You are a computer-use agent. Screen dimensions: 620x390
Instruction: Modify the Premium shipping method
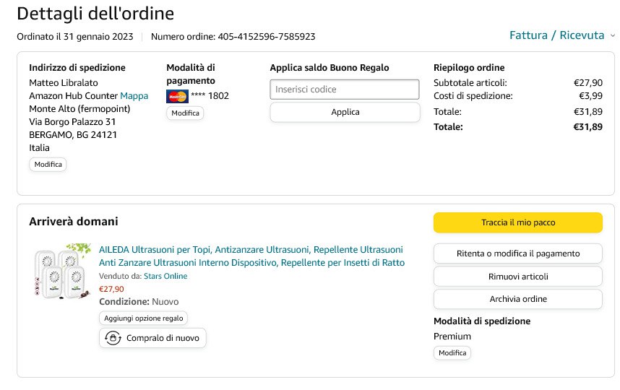(x=452, y=353)
